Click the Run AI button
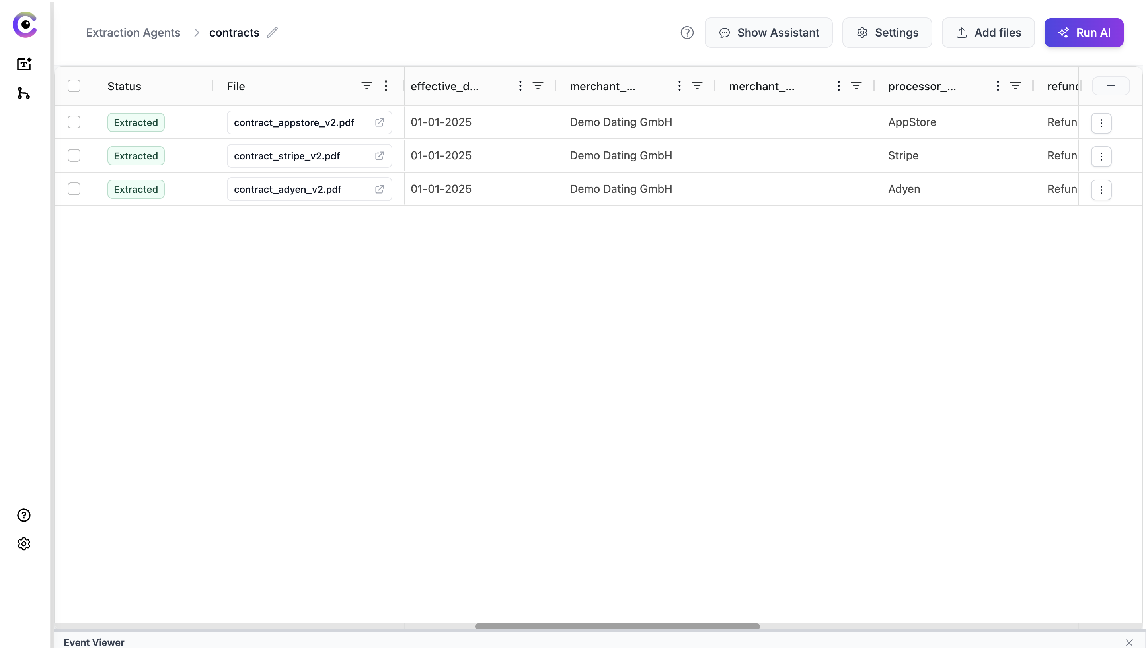 pyautogui.click(x=1084, y=33)
